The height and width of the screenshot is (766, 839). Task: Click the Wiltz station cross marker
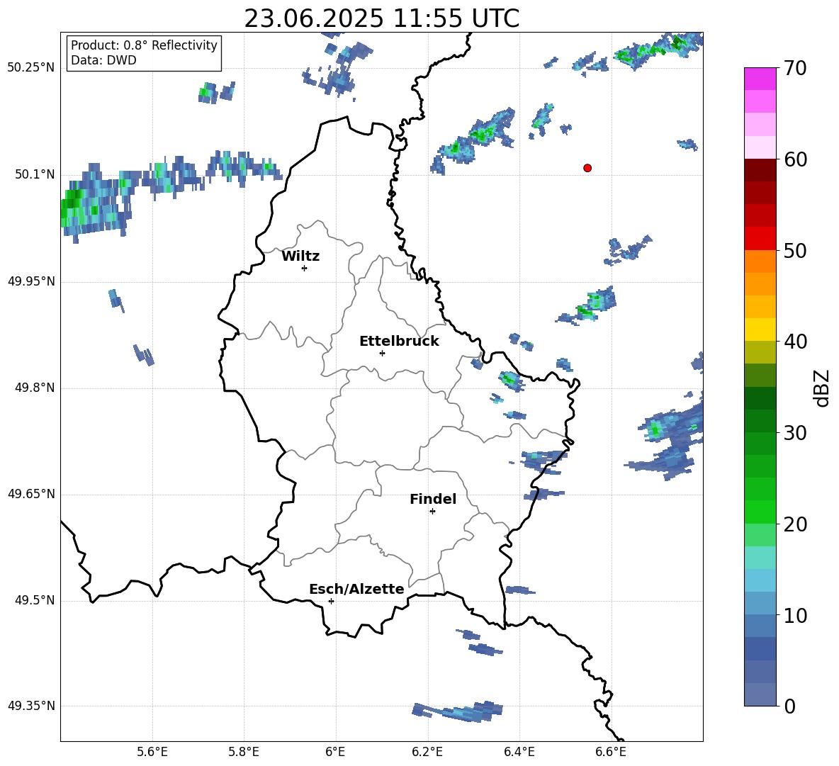(x=305, y=269)
